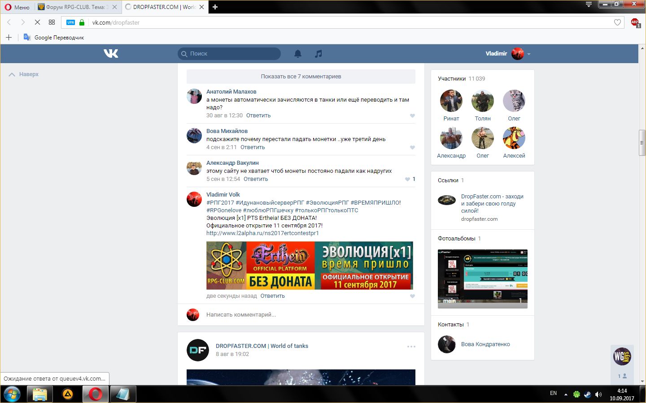
Task: Go back to top with Наверх
Action: (x=24, y=74)
